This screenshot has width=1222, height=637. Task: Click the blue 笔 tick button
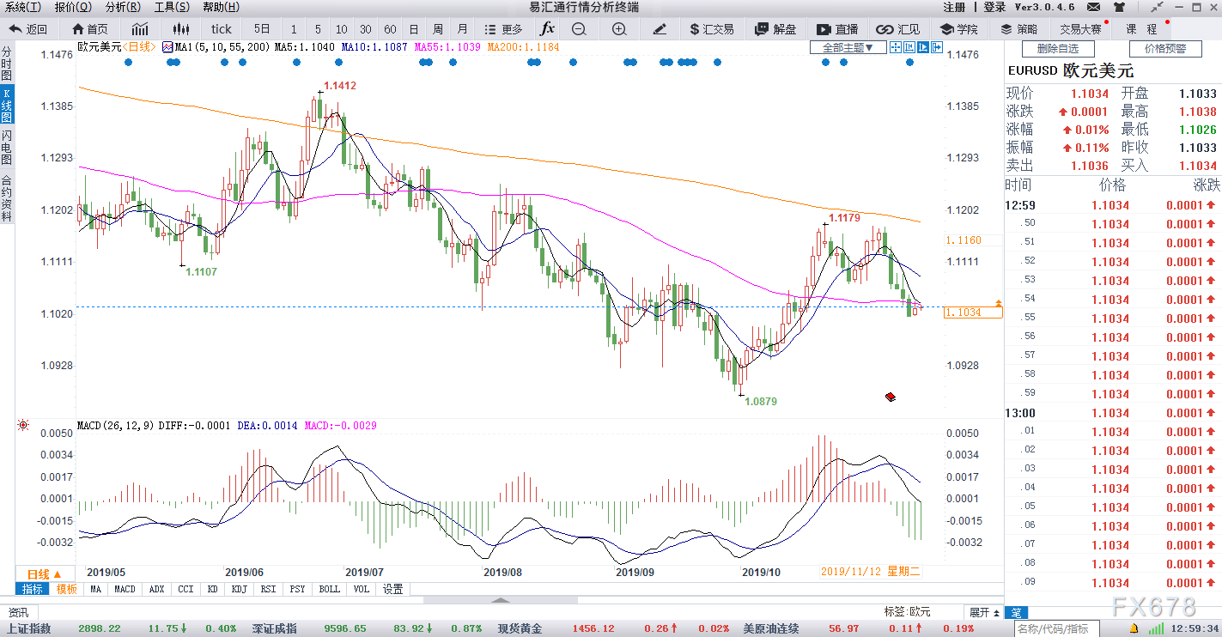tap(1017, 612)
